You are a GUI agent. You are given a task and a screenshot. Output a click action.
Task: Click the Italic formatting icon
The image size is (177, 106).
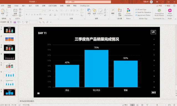click(29, 15)
